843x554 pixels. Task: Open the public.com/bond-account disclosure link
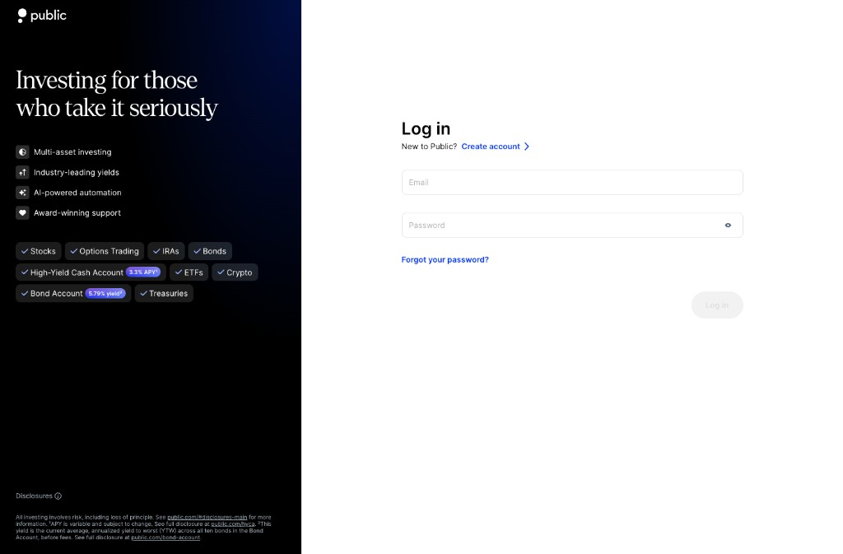165,538
